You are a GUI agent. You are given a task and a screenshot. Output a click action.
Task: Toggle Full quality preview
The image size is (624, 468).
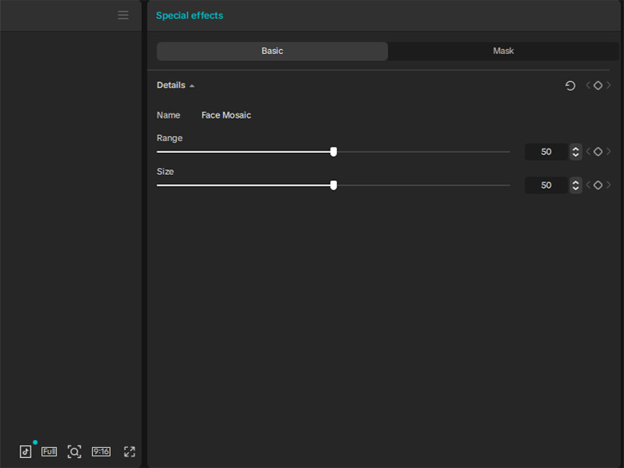click(49, 452)
